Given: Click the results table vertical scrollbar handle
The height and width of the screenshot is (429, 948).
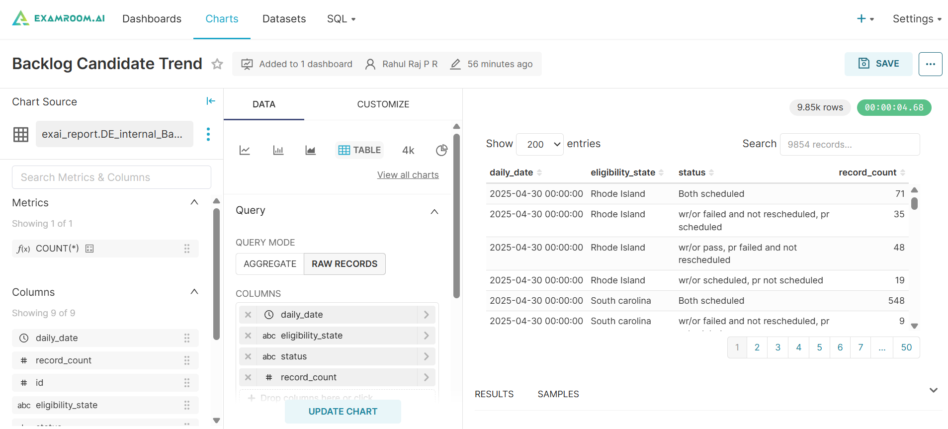Looking at the screenshot, I should 914,203.
